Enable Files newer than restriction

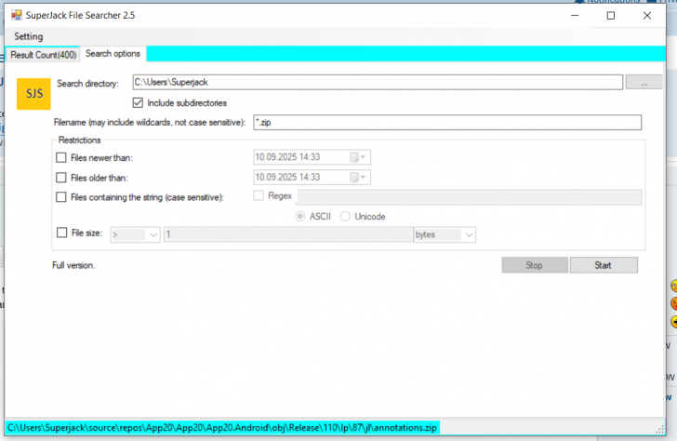(61, 157)
